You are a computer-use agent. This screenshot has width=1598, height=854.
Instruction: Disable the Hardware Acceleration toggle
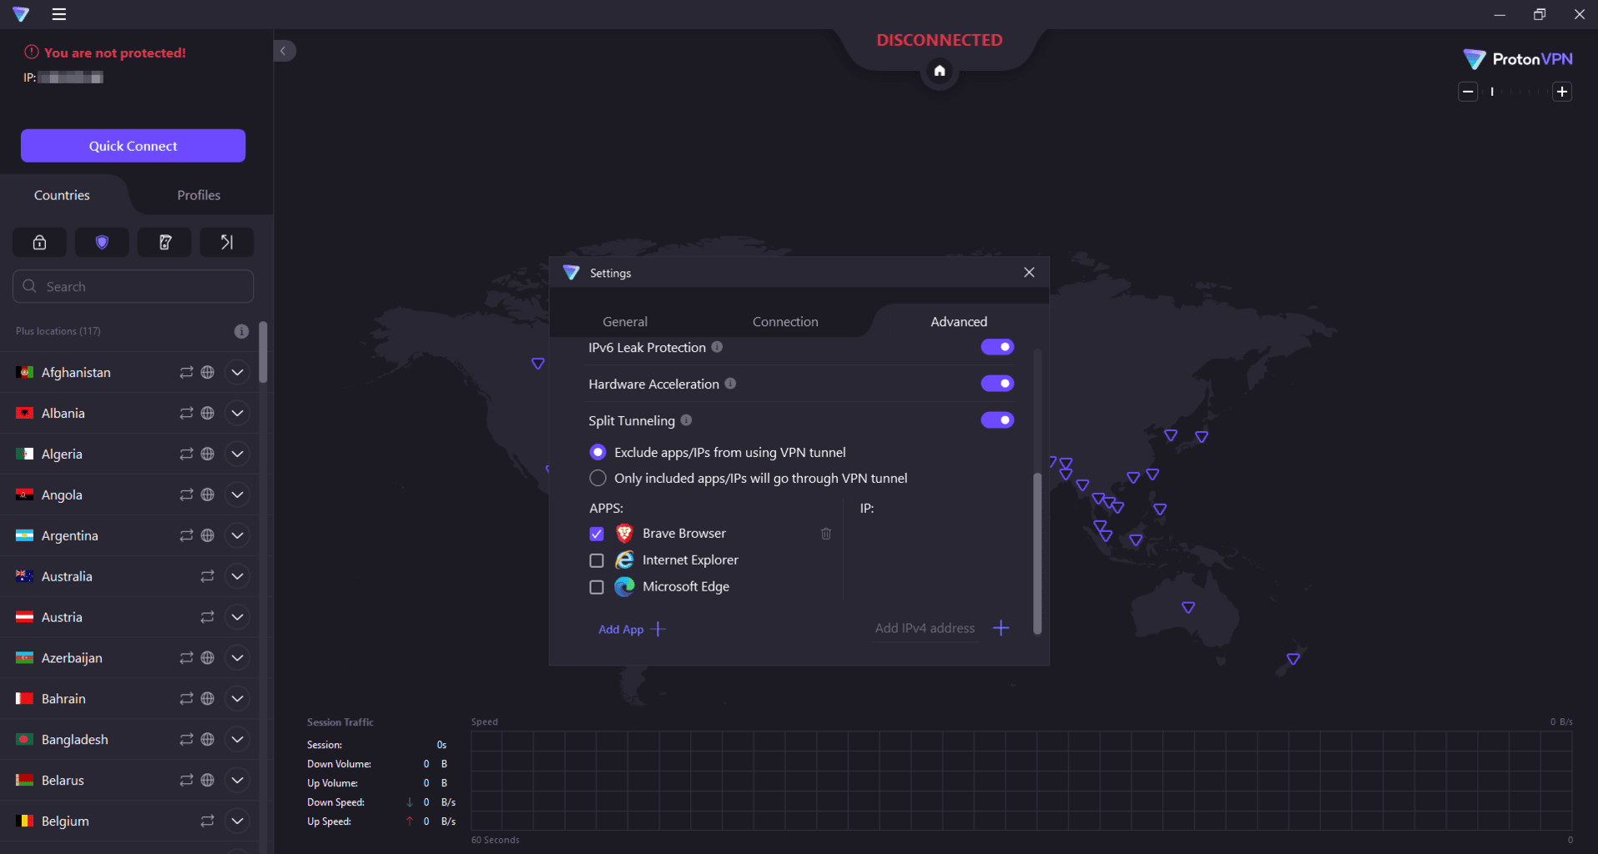pos(997,384)
